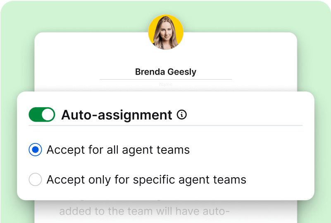
Task: Select the 'Accept for all agent teams' radio button
Action: click(x=35, y=150)
